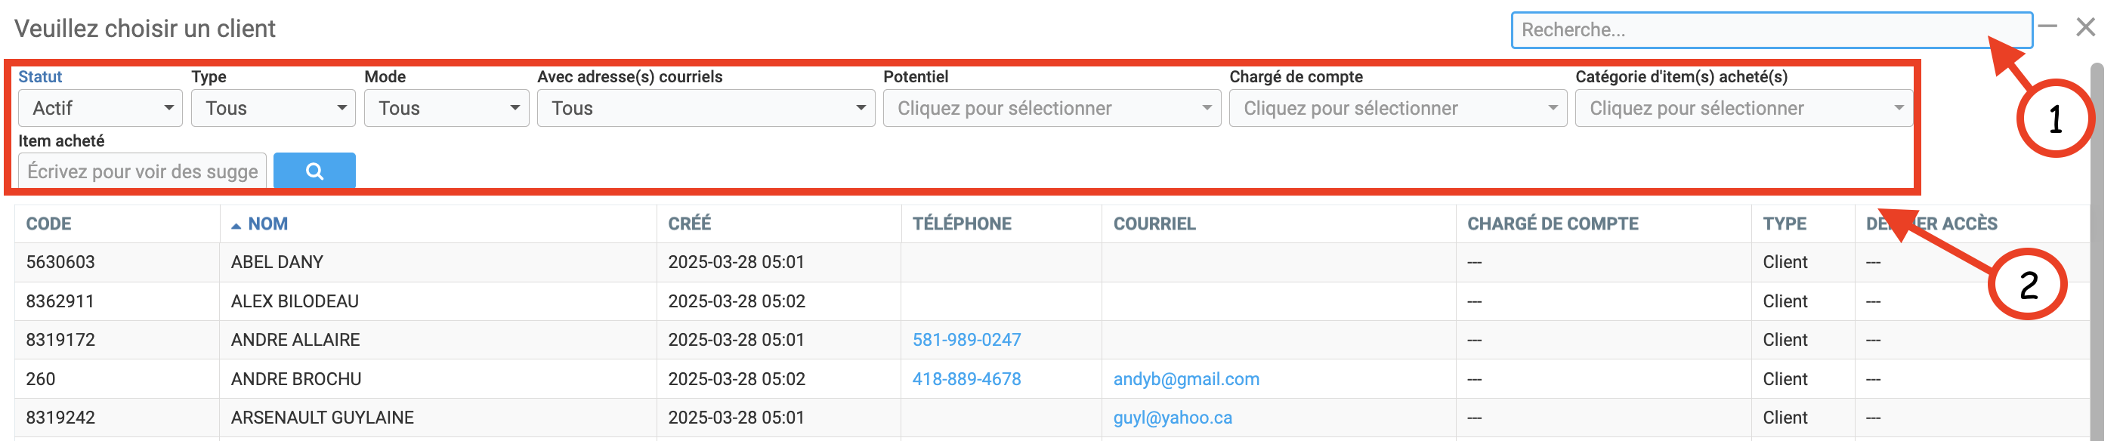Open the Mode filter dropdown
2123x441 pixels.
point(446,108)
